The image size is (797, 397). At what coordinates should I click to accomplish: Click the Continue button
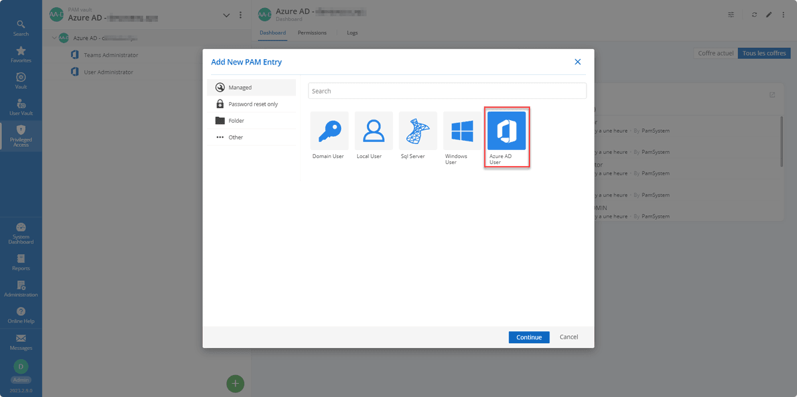(529, 337)
